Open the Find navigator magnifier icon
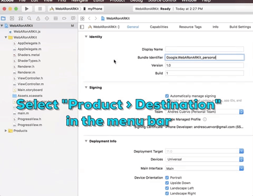This screenshot has height=196, width=253. click(x=30, y=18)
